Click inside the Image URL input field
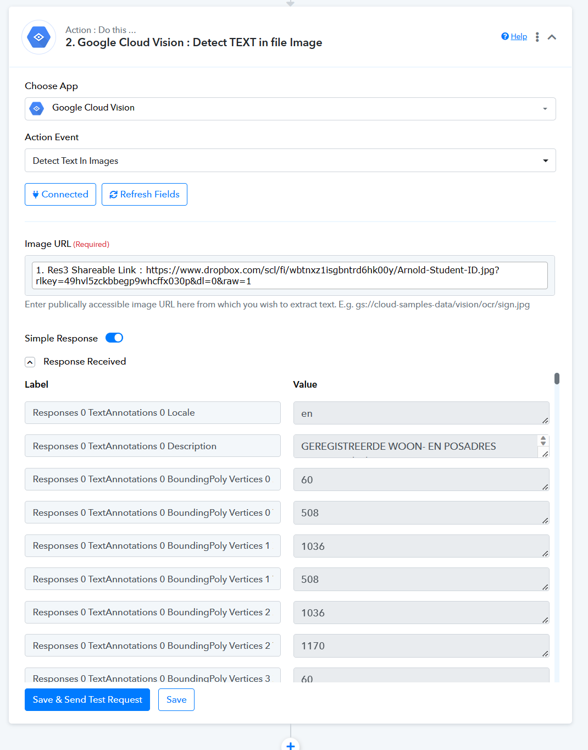The height and width of the screenshot is (750, 588). [x=290, y=275]
